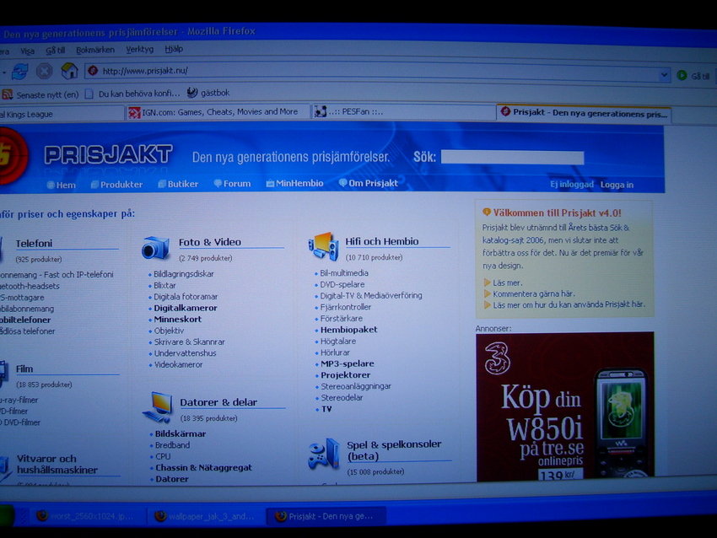Image resolution: width=717 pixels, height=538 pixels.
Task: Open the 'Du kan behöva konfi...' bookmark
Action: tap(132, 94)
